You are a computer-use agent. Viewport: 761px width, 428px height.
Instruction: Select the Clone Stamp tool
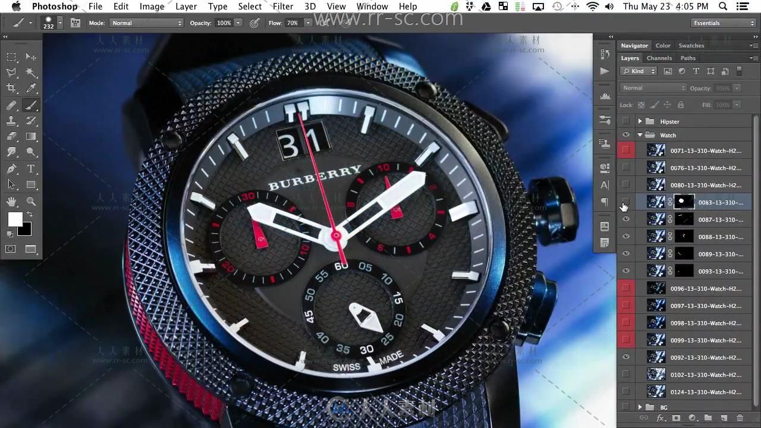[11, 121]
